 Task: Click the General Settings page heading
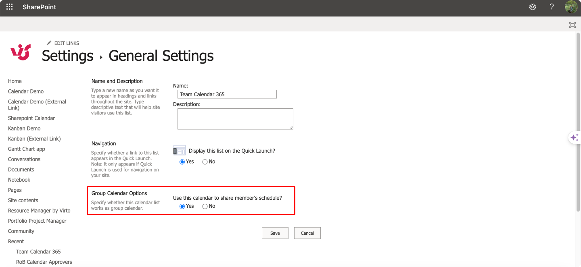pyautogui.click(x=161, y=56)
